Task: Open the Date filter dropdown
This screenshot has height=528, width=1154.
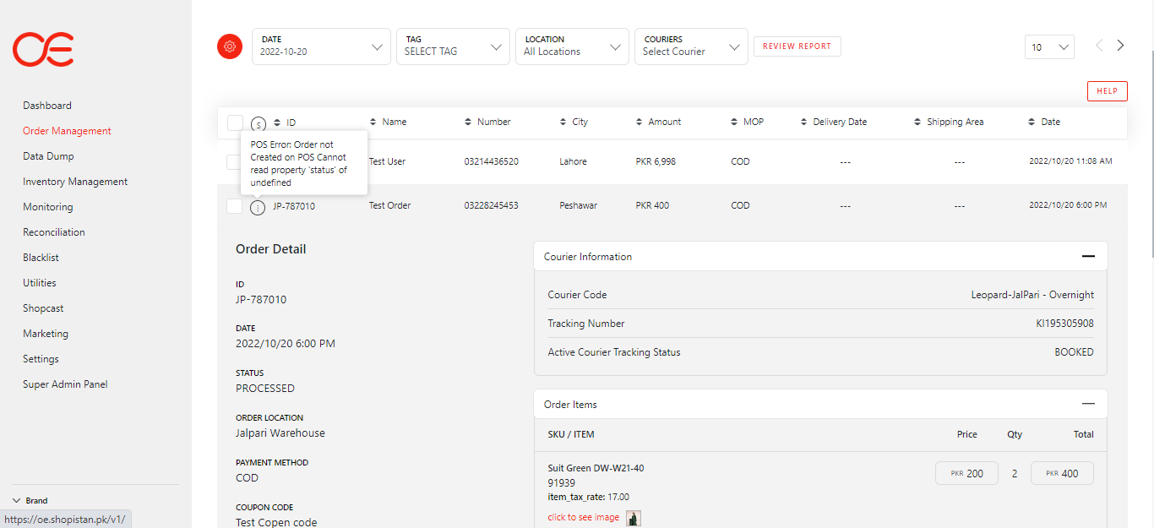Action: click(x=321, y=46)
